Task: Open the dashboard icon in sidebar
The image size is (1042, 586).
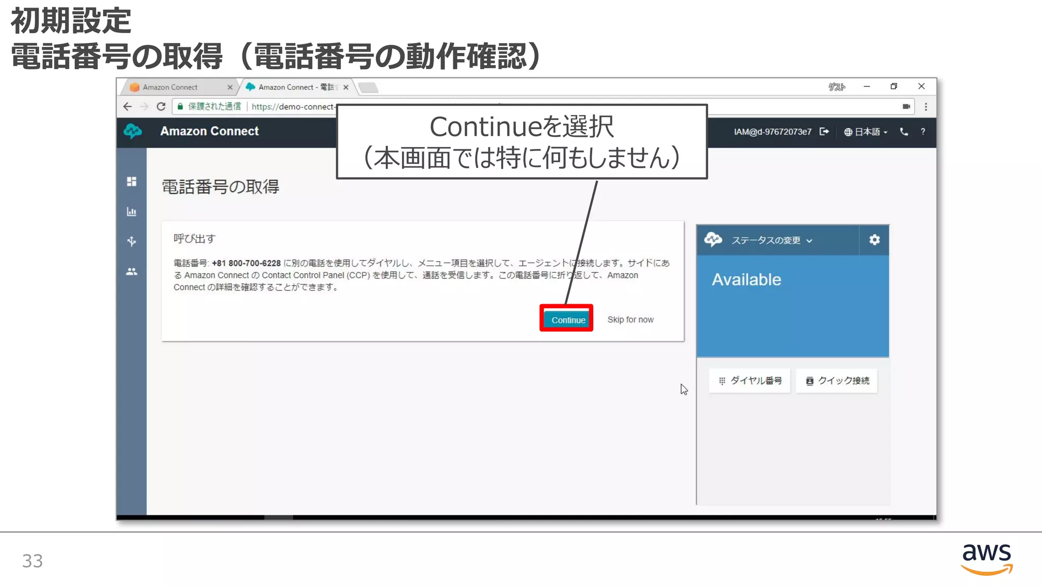Action: tap(132, 182)
